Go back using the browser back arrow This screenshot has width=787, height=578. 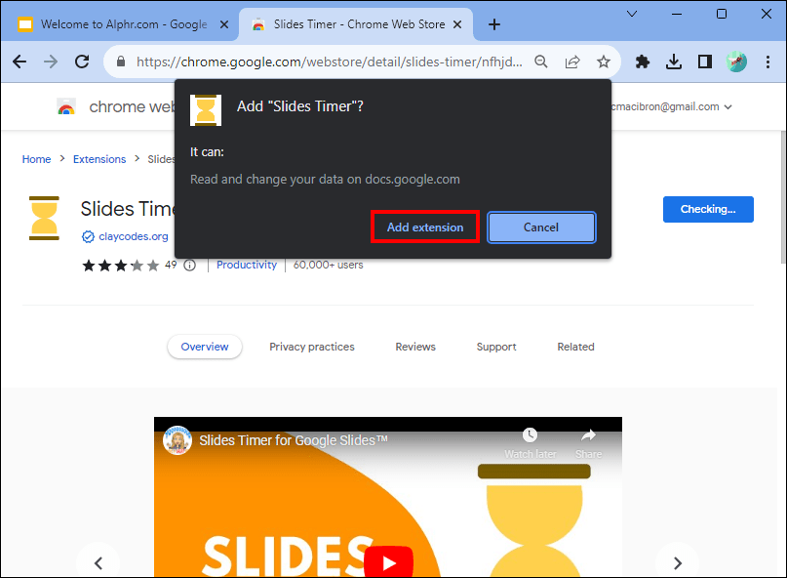(20, 62)
